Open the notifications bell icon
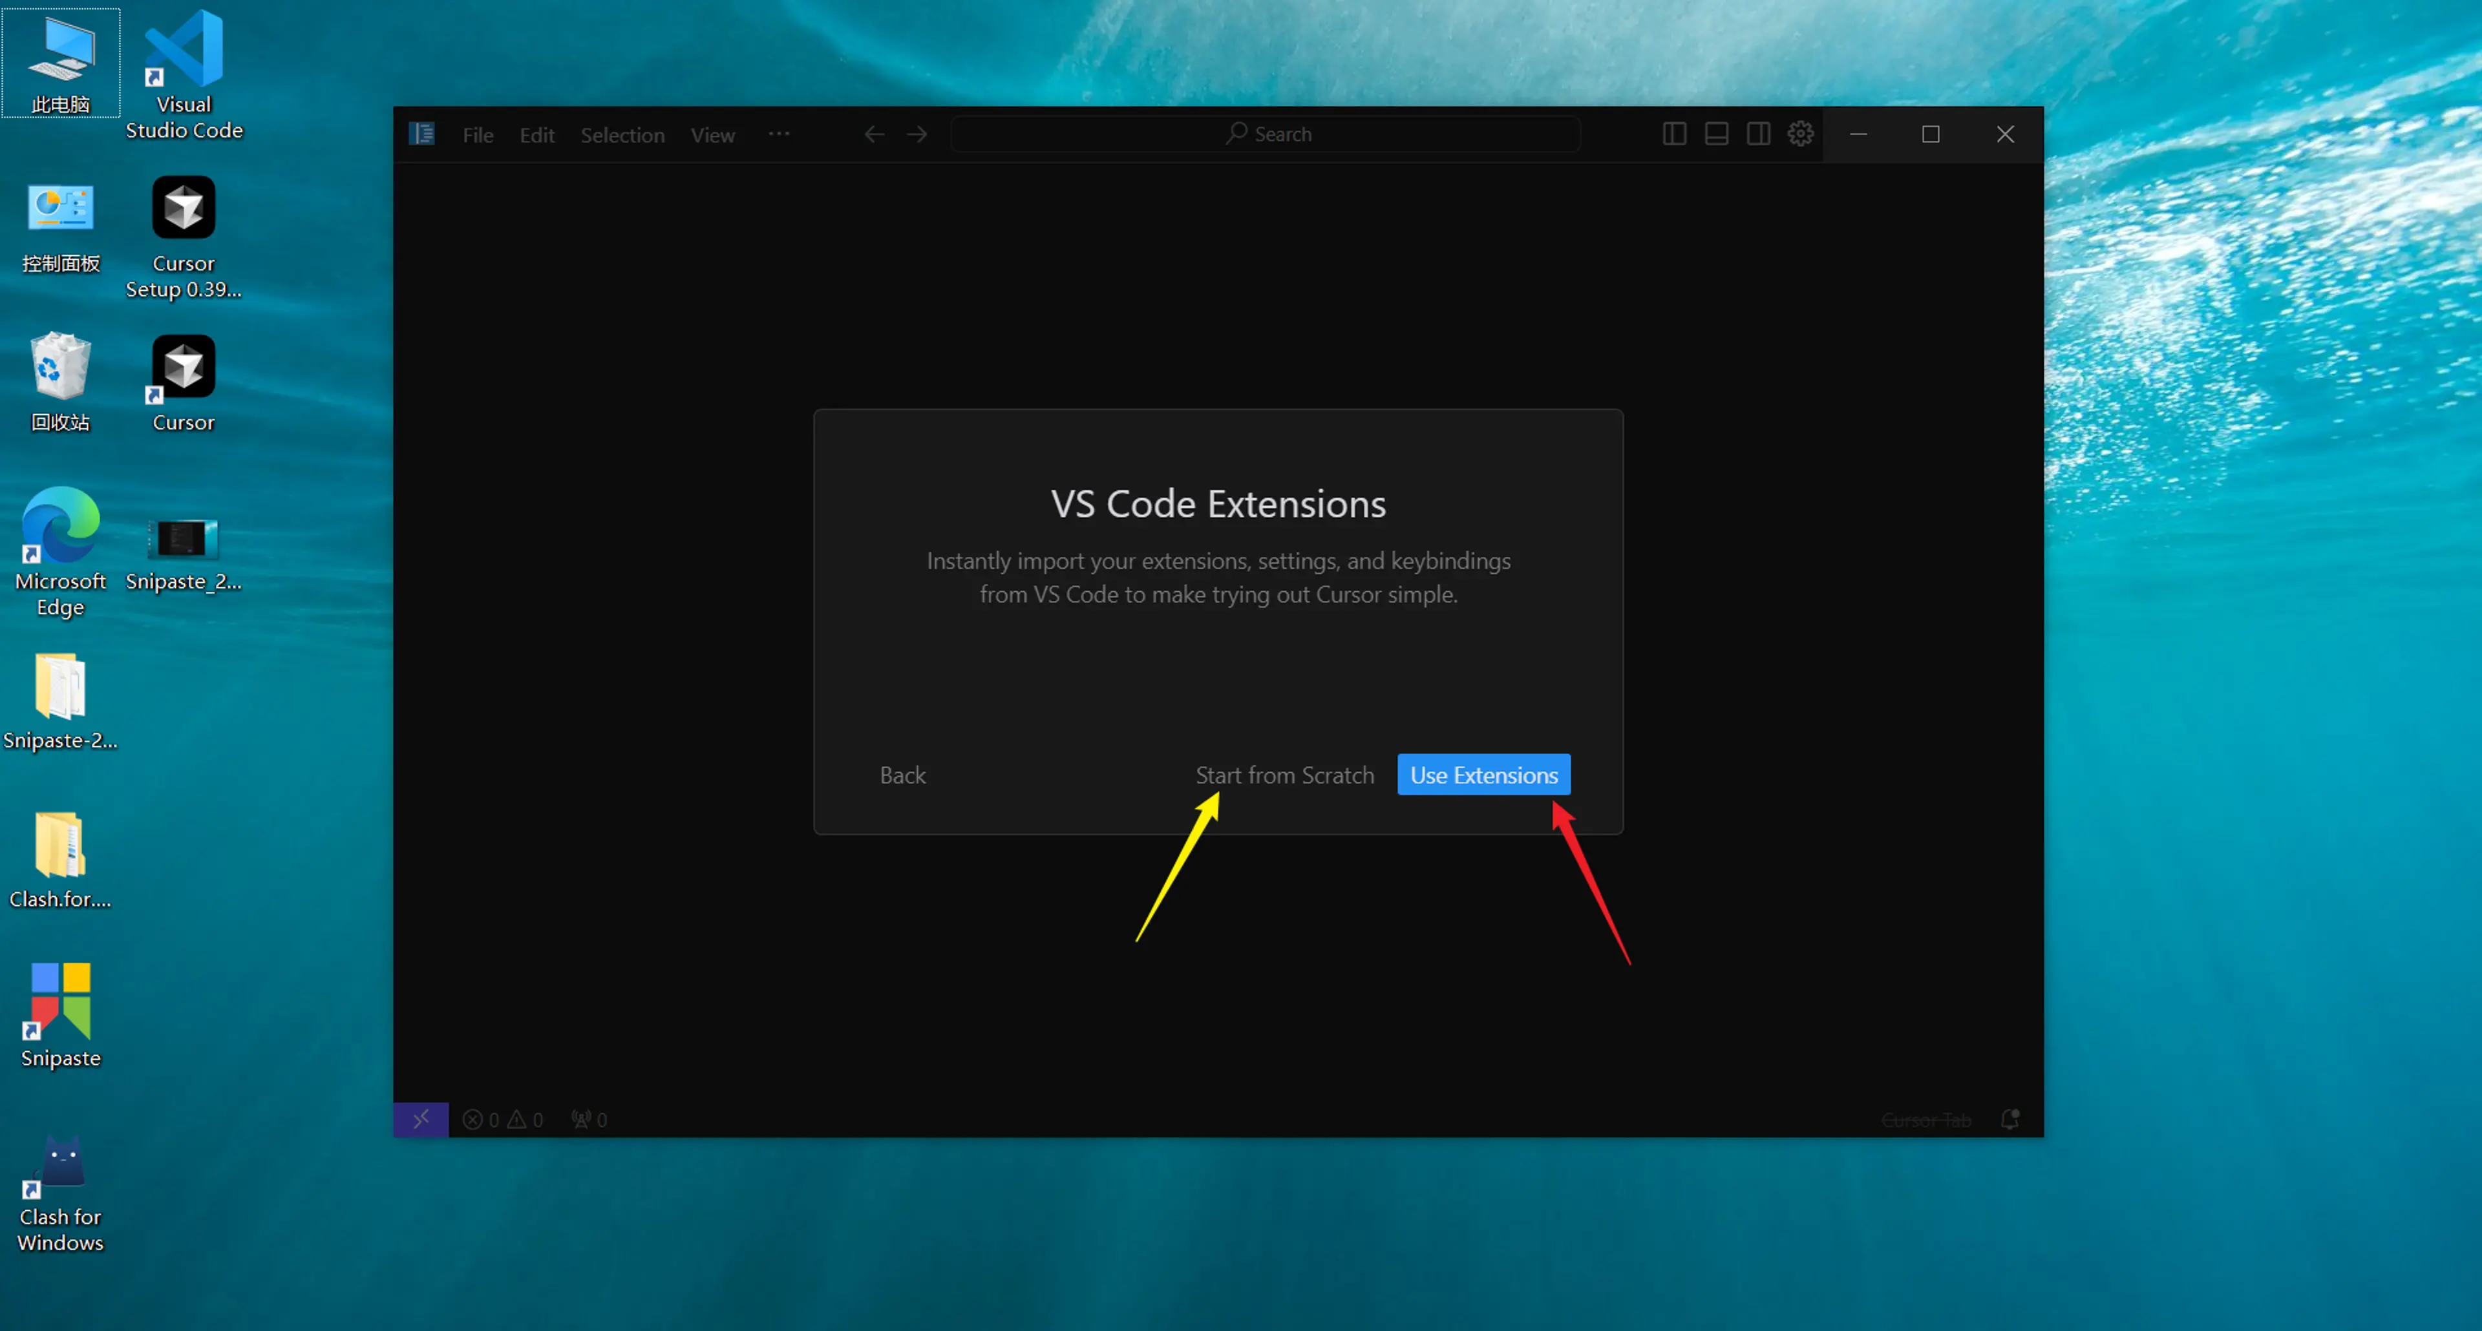Screen dimensions: 2482x1331 [2010, 1119]
